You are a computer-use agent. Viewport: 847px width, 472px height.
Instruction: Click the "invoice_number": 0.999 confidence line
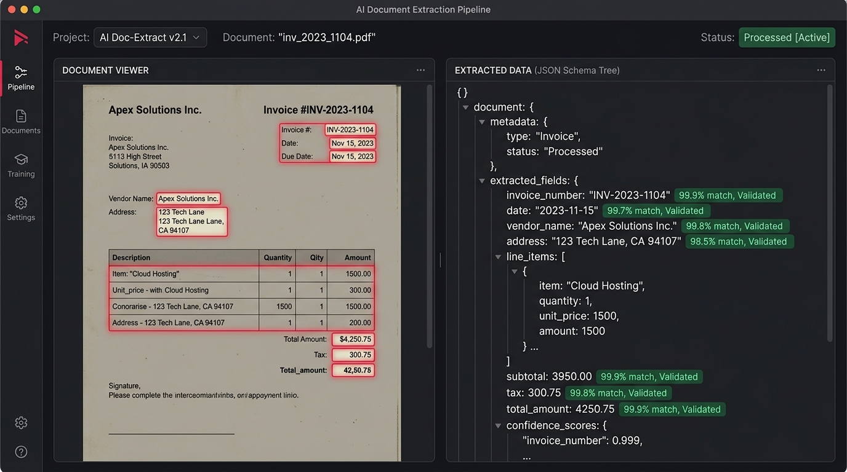click(x=582, y=441)
